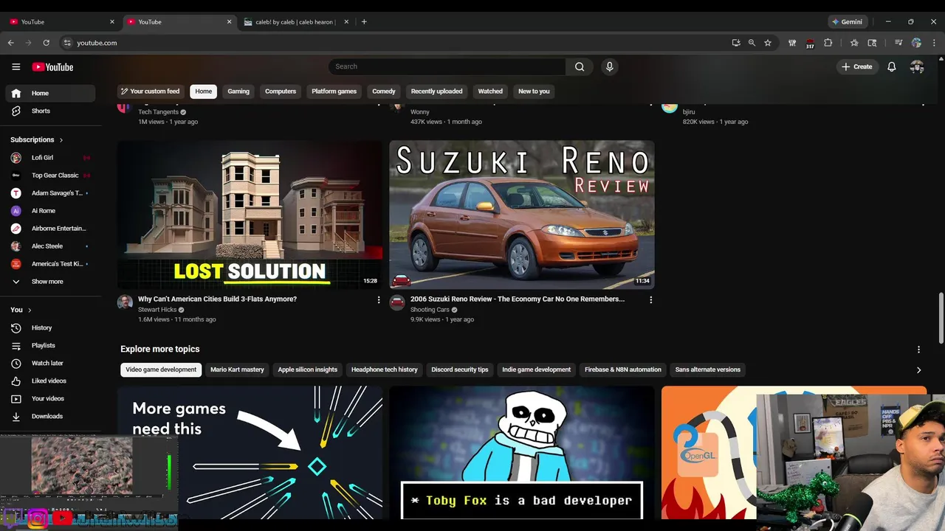Select the New to you chip
This screenshot has width=945, height=531.
click(534, 91)
